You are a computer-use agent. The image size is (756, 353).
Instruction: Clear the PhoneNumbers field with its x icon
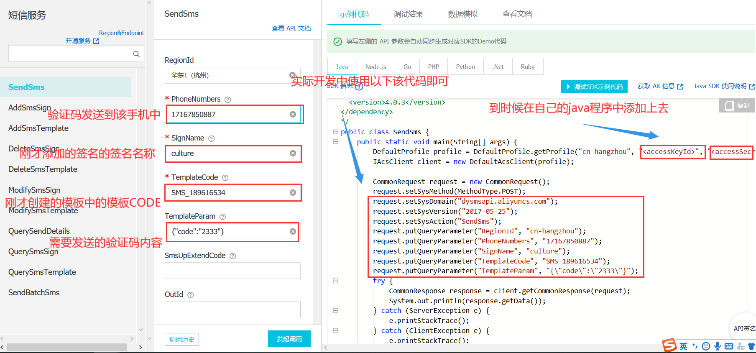(293, 115)
